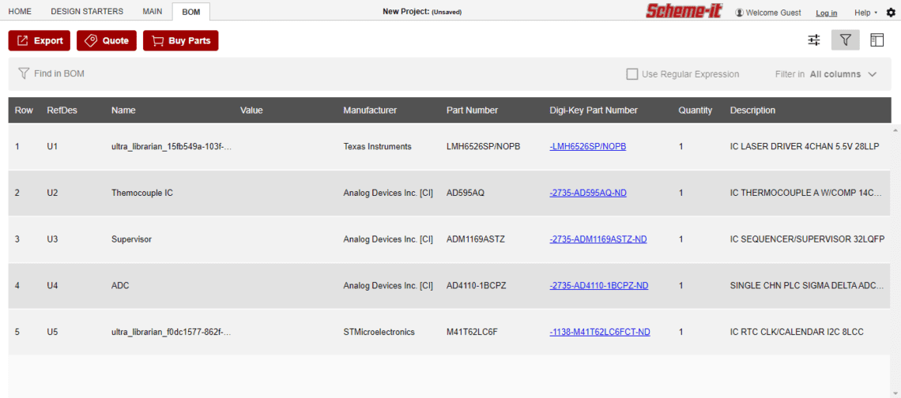Switch to the DESIGN STARTERS tab
The height and width of the screenshot is (398, 901).
click(x=87, y=12)
